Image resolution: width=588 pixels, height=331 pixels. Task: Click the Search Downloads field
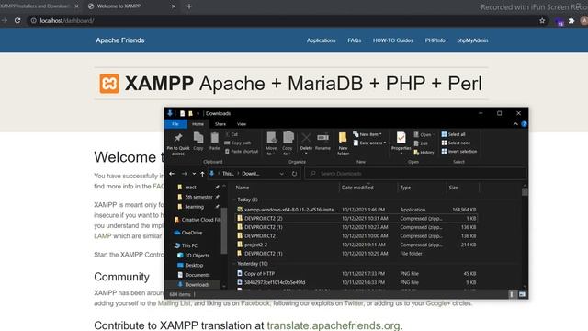coord(416,174)
